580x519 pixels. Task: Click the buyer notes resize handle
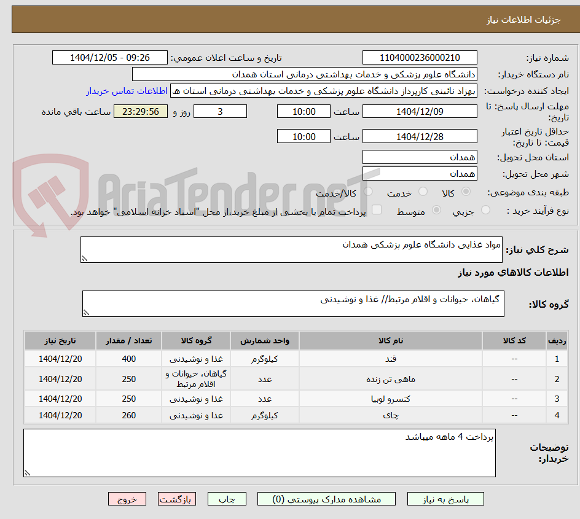tap(28, 473)
